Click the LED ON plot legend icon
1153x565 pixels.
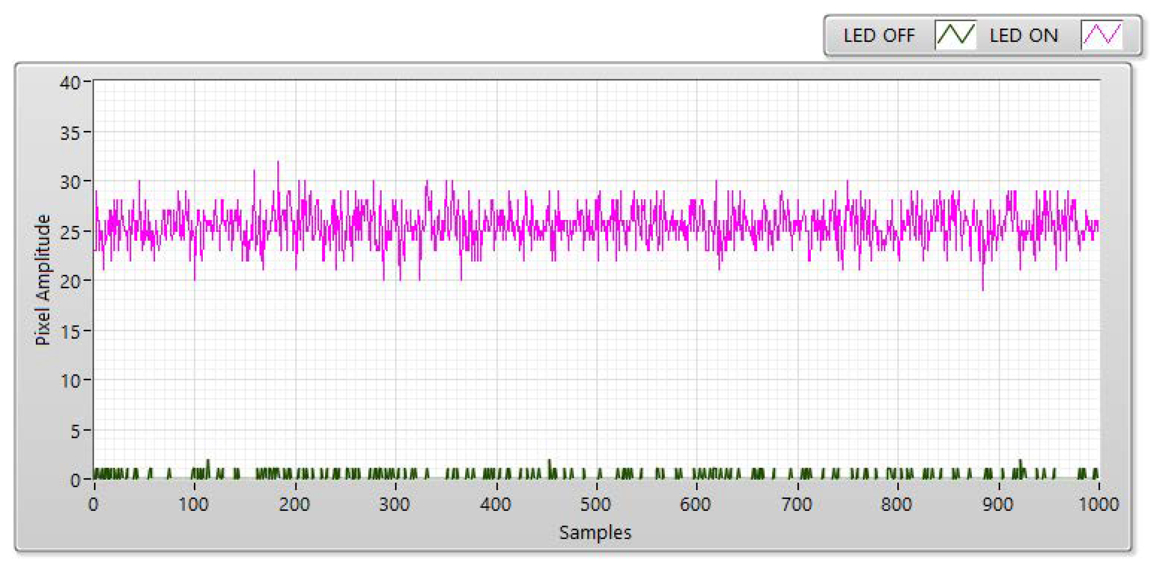click(1102, 35)
